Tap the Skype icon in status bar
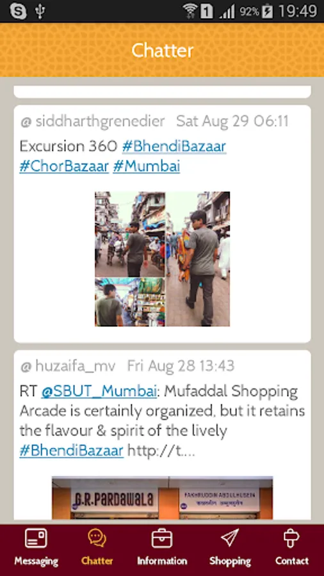Screen dimensions: 324x576 click(x=18, y=11)
